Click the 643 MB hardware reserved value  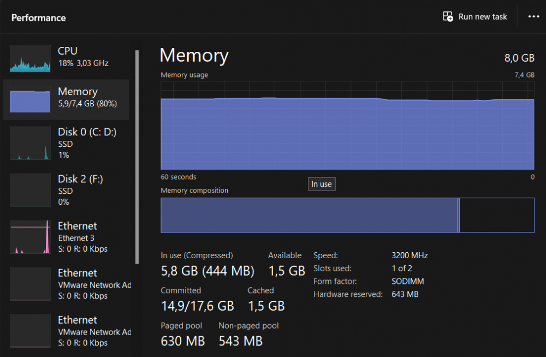(x=405, y=294)
